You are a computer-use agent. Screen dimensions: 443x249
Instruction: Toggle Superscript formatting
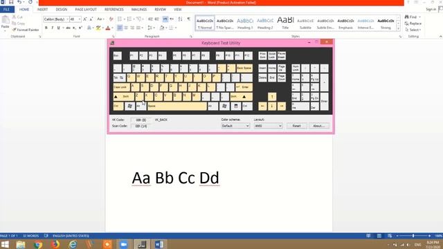(x=80, y=28)
